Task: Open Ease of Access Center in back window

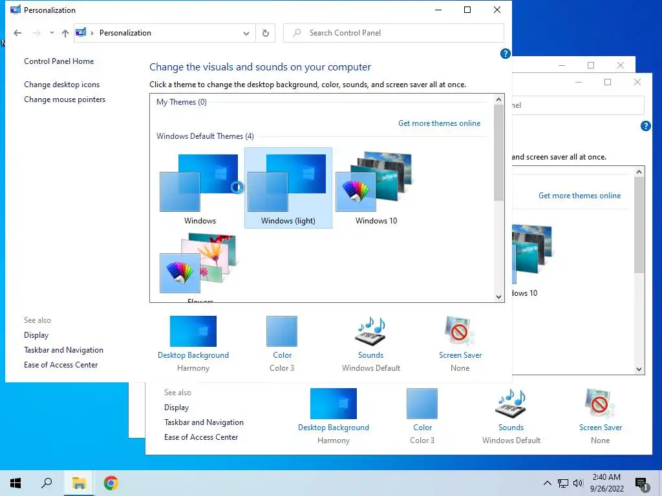Action: click(x=201, y=437)
